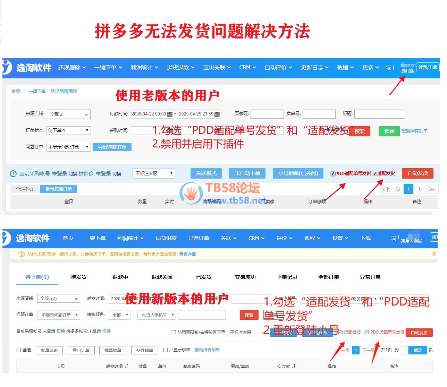447x387 pixels.
Task: Open the calendar icon beside 2020-04-22 00:00
Action: click(x=170, y=114)
